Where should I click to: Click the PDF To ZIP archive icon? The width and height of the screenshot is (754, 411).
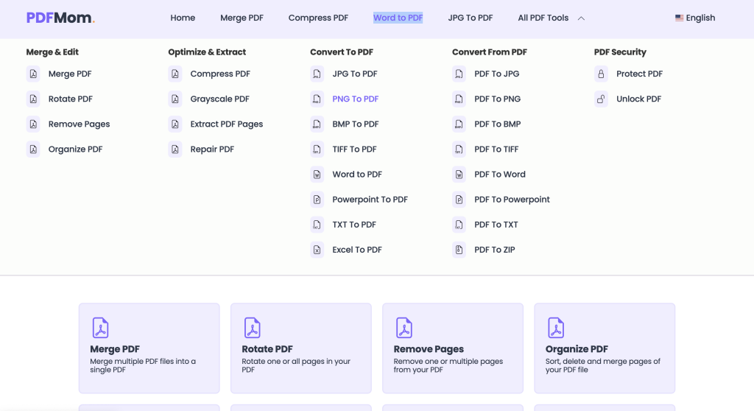click(459, 250)
